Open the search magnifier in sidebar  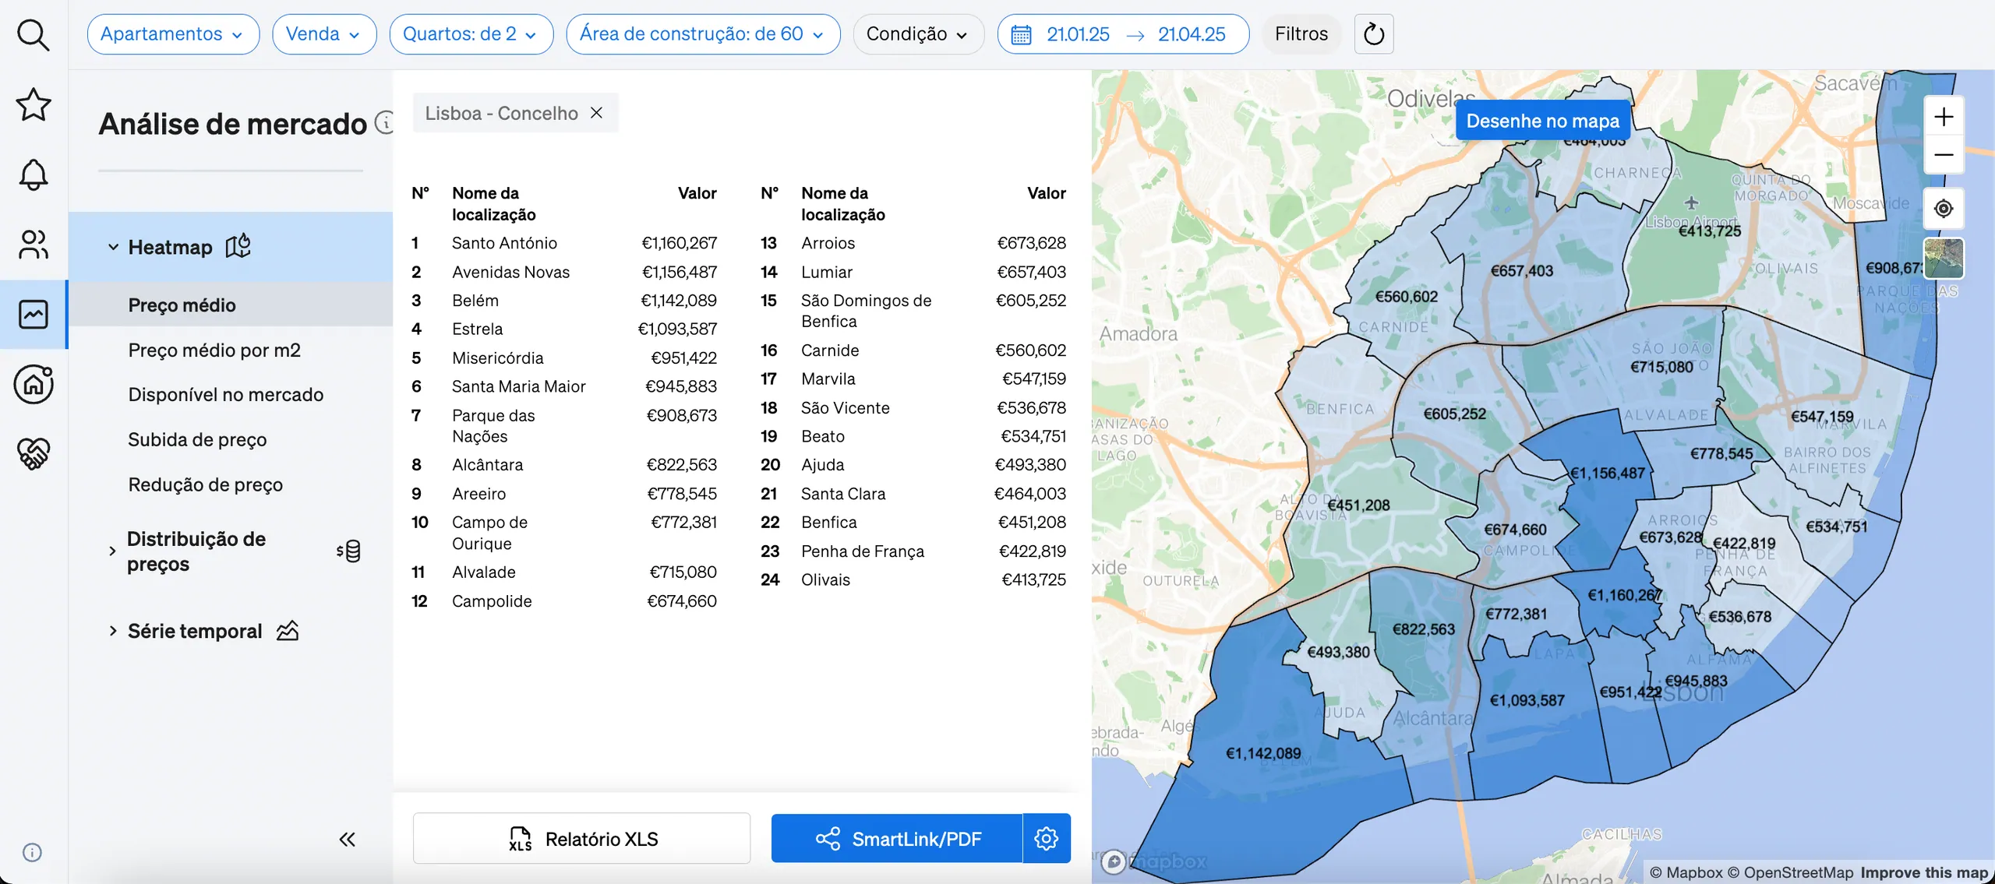[34, 35]
